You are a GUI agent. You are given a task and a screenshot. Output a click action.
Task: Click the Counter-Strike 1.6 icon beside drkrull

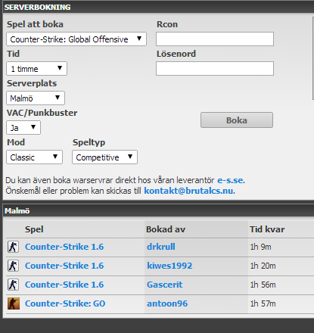[x=13, y=247]
